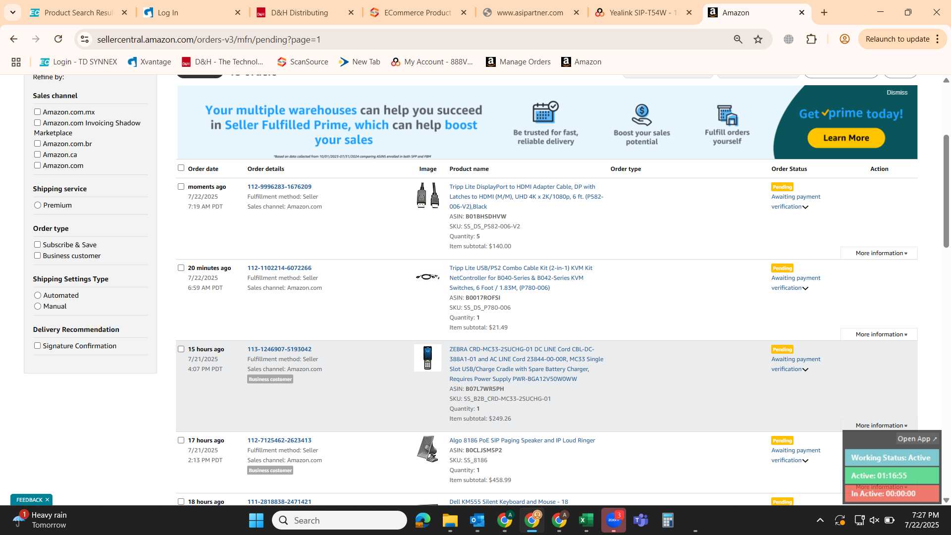Expand status details for order 113-1246907-5193042
This screenshot has width=951, height=535.
tap(805, 370)
